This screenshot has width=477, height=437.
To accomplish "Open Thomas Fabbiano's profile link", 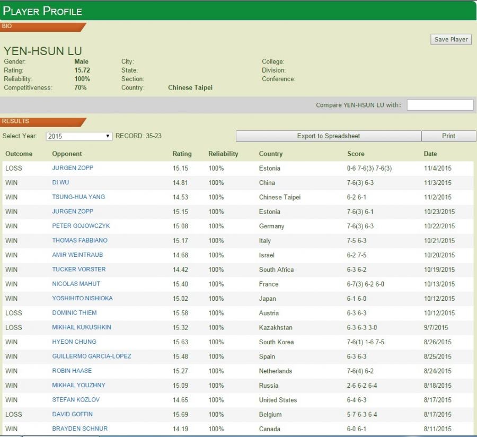I will (79, 240).
